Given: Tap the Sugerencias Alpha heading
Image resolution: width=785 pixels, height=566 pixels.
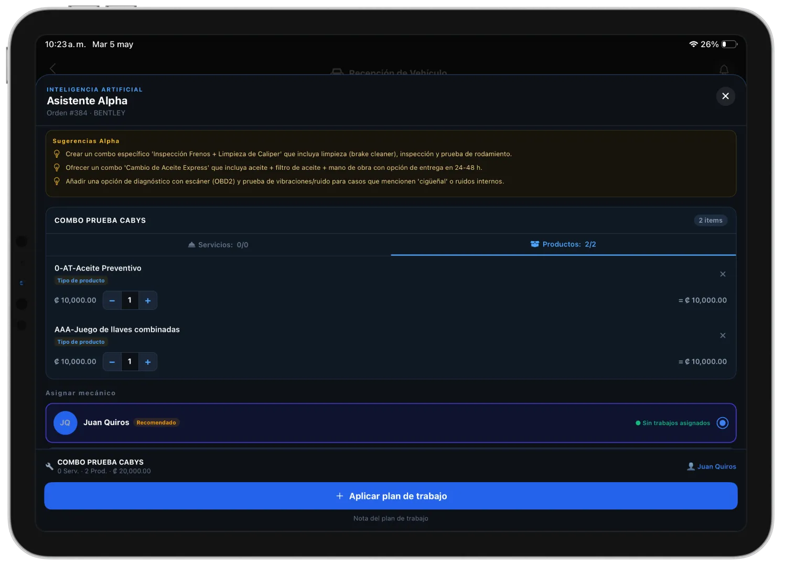Looking at the screenshot, I should tap(86, 141).
